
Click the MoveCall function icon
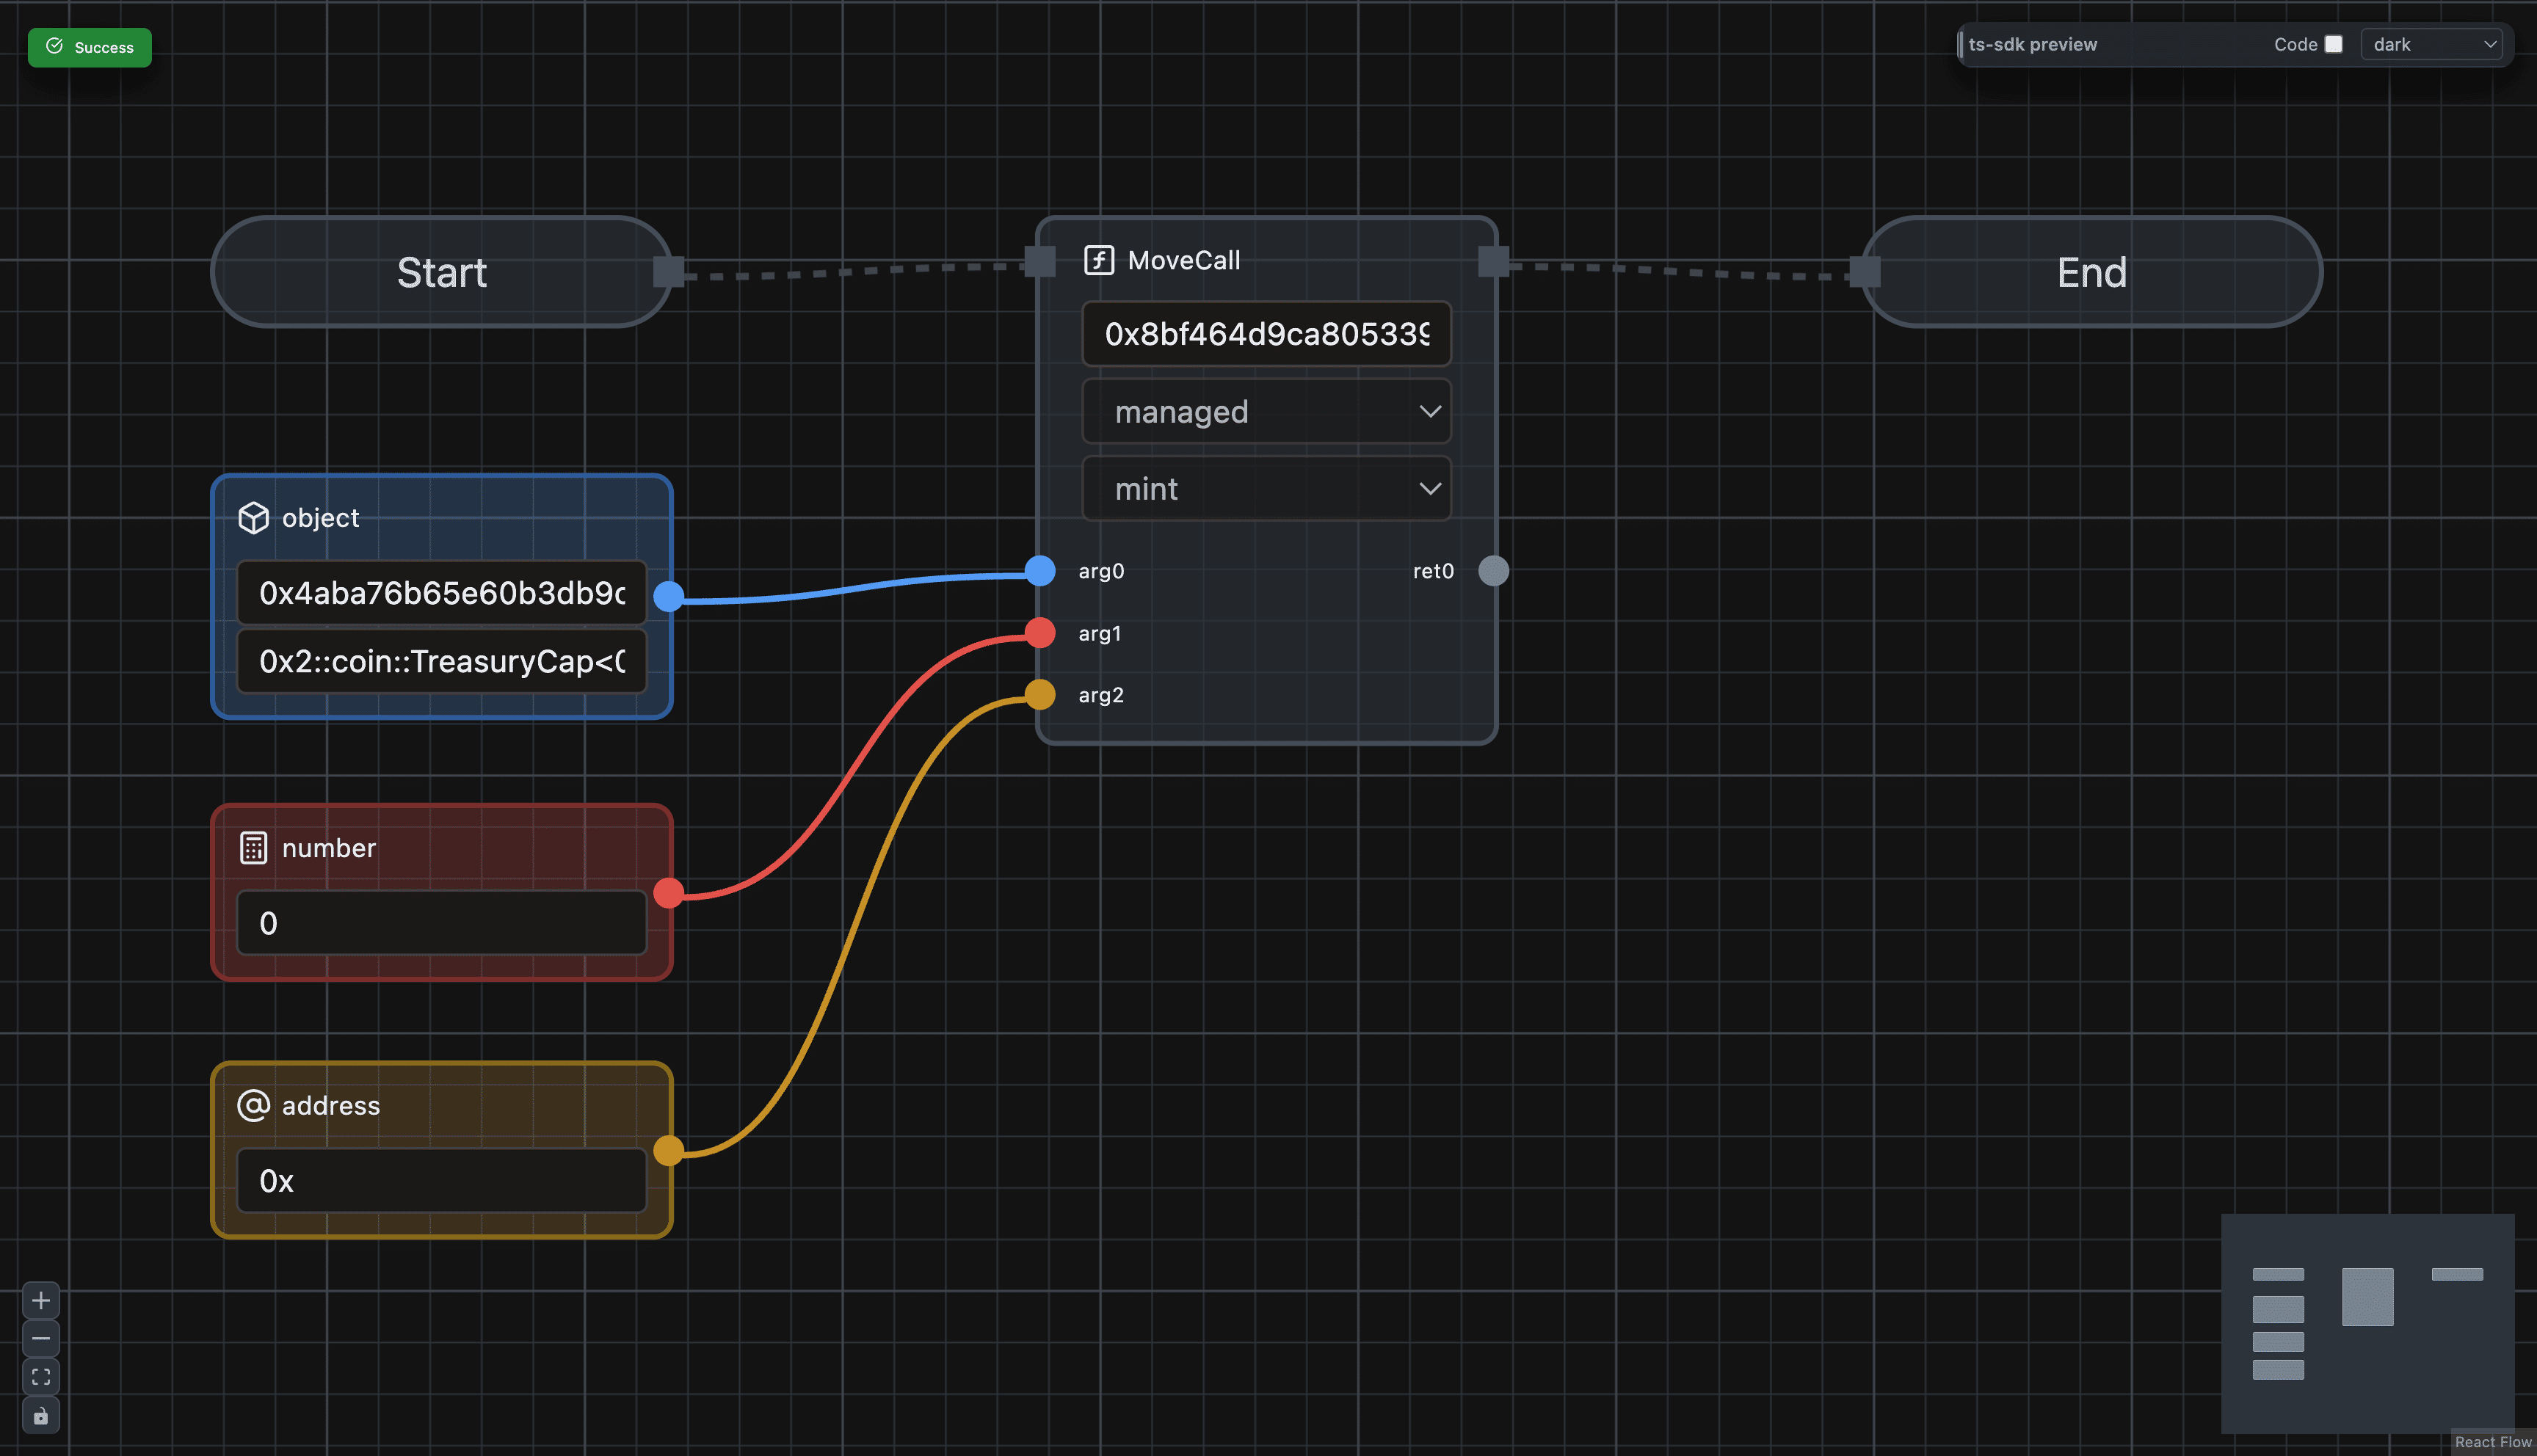tap(1099, 260)
